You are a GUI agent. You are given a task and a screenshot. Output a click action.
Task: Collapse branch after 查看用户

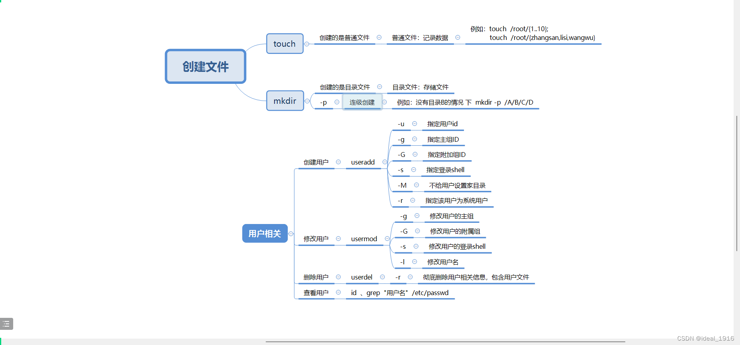click(338, 292)
